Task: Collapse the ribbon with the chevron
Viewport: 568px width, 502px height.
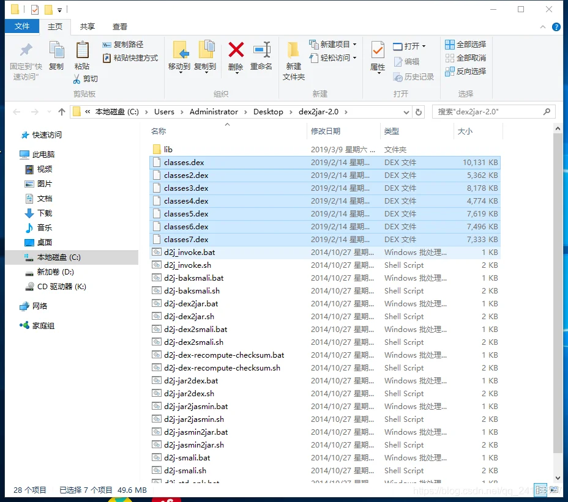Action: 543,27
